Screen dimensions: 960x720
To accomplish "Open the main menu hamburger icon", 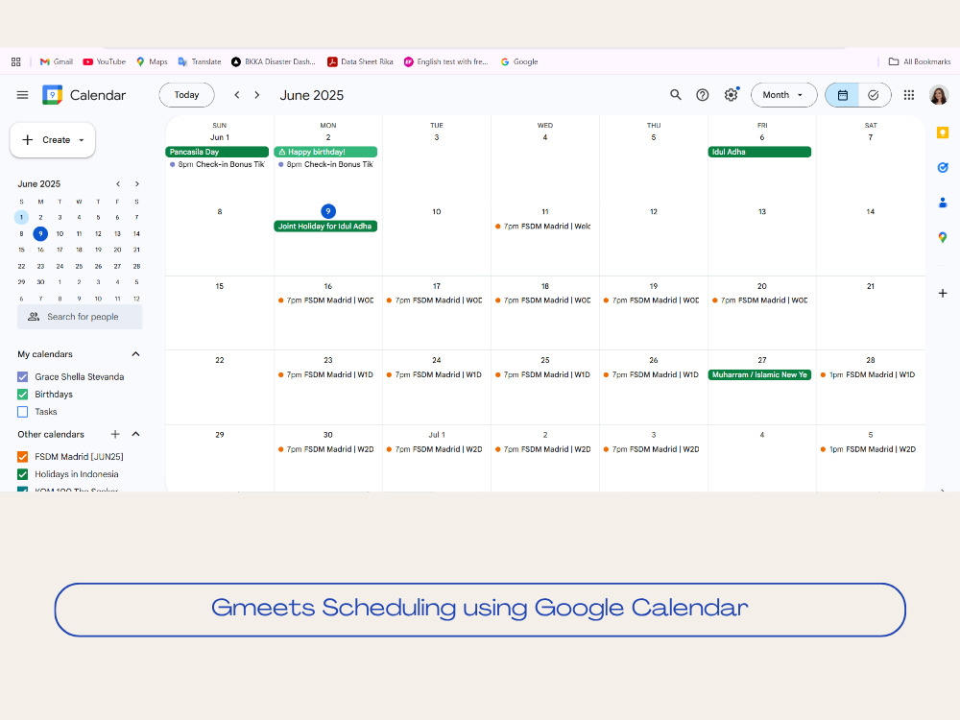I will click(x=23, y=95).
